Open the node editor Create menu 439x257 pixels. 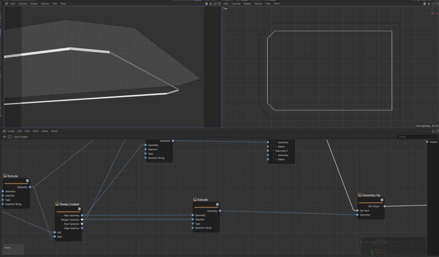[x=11, y=131]
